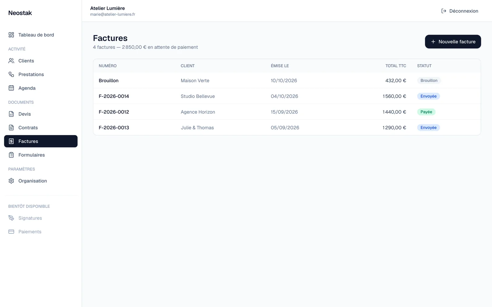This screenshot has width=492, height=307.
Task: Open the Brouillon invoice number cell
Action: tap(109, 81)
